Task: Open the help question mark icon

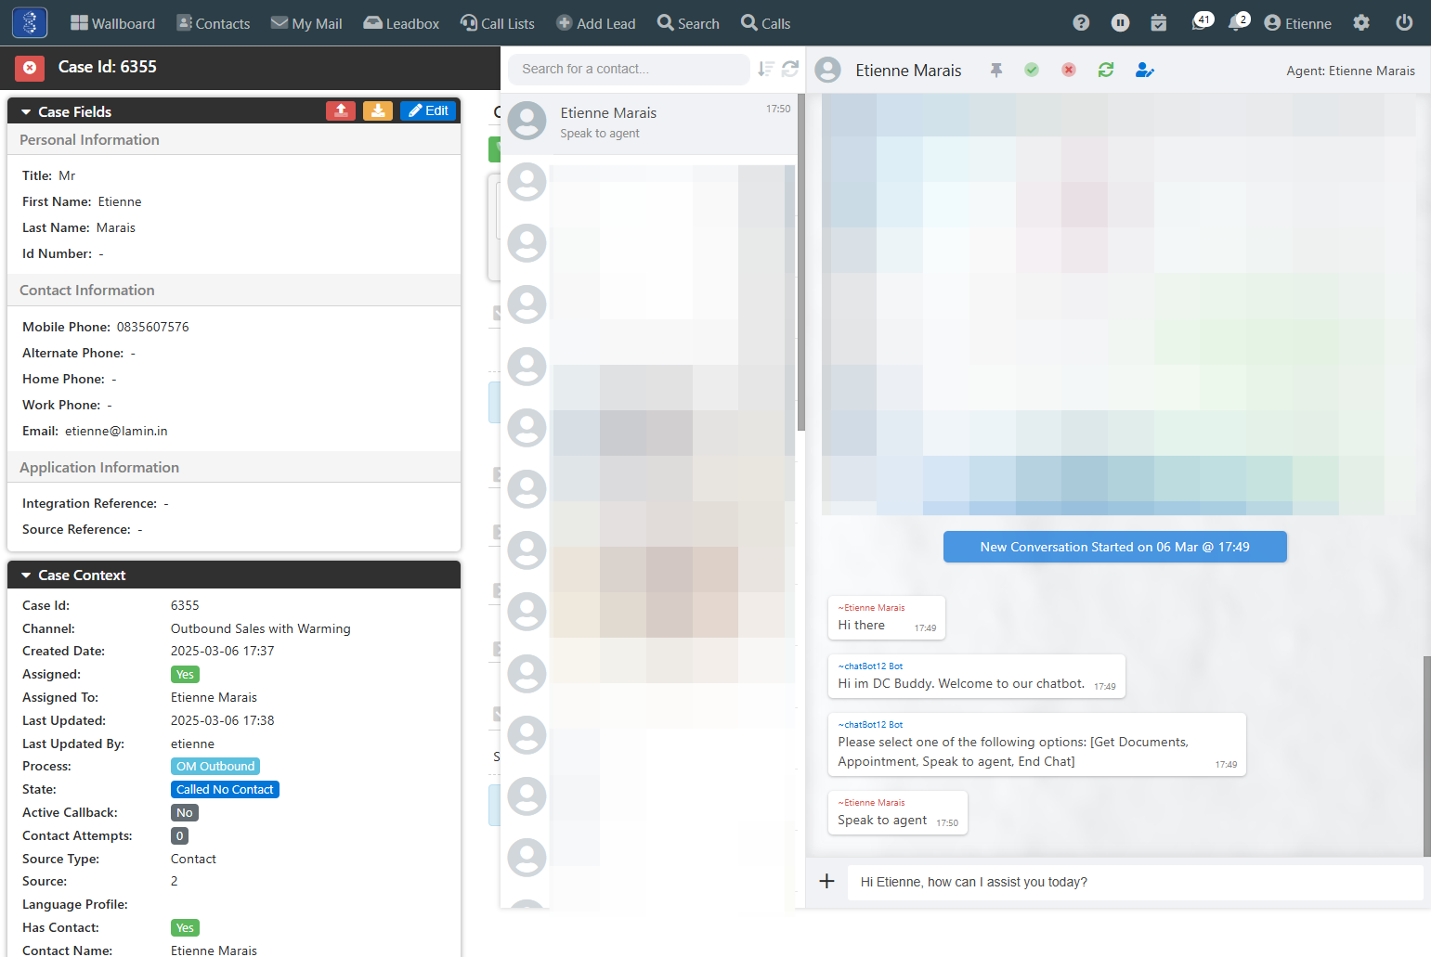Action: [x=1081, y=23]
